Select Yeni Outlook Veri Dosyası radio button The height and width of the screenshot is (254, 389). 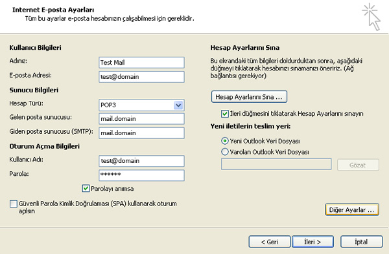tap(224, 141)
